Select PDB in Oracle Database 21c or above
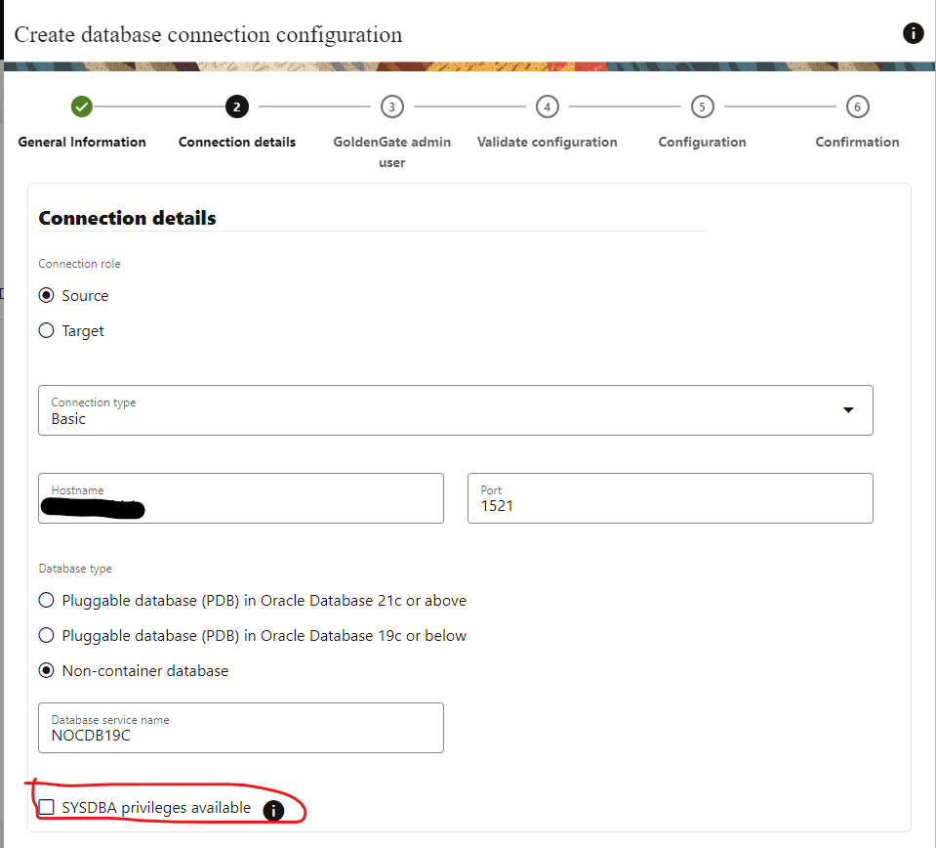Viewport: 936px width, 848px height. click(x=47, y=601)
